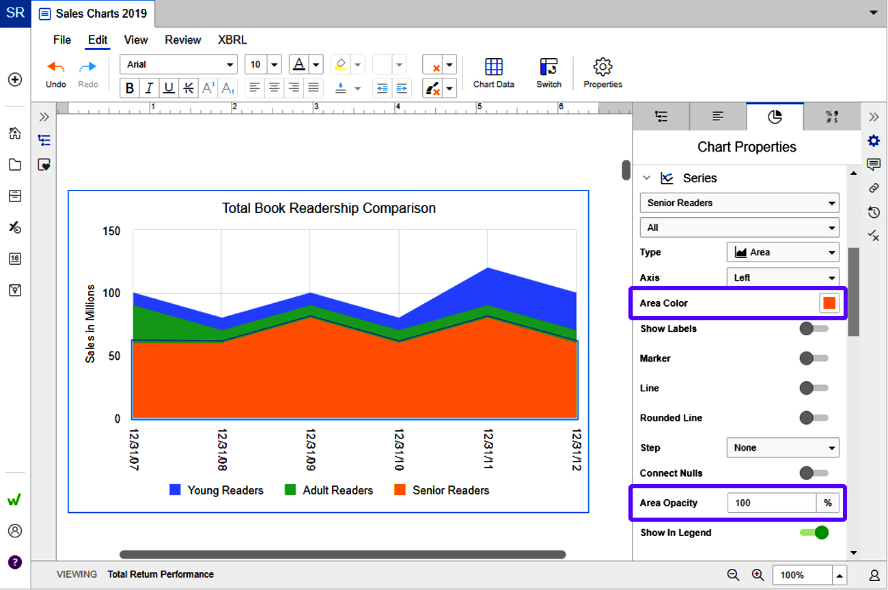Open the Axis Left dropdown
Image resolution: width=888 pixels, height=590 pixels.
tap(783, 278)
